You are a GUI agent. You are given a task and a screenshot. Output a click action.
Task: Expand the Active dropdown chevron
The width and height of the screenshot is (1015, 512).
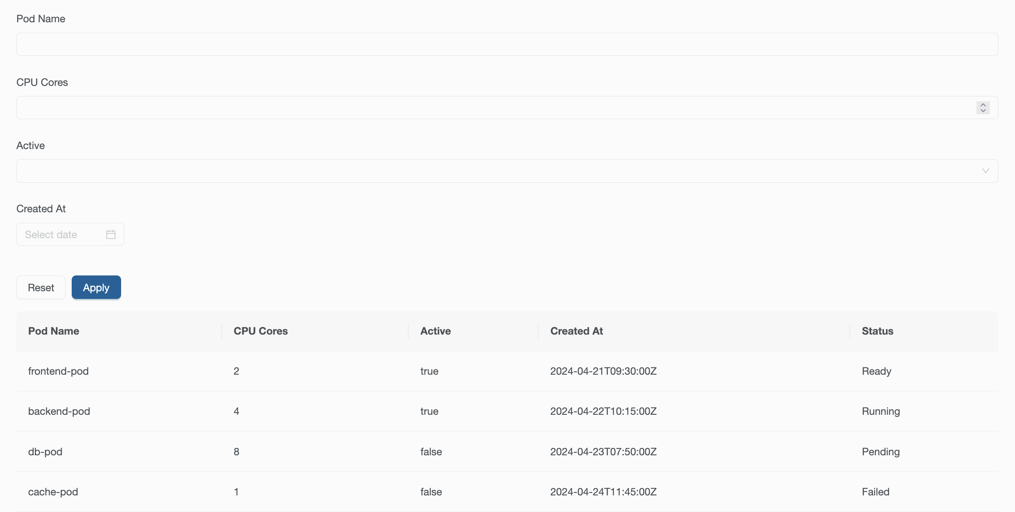point(985,171)
